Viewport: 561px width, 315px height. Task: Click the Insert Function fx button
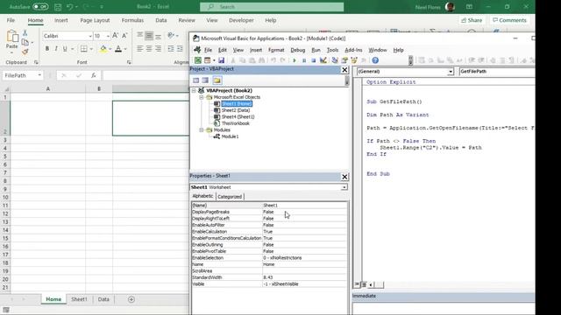pyautogui.click(x=94, y=75)
